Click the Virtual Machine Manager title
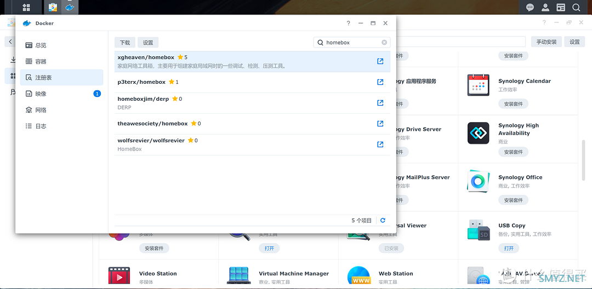The height and width of the screenshot is (289, 592). (x=294, y=274)
